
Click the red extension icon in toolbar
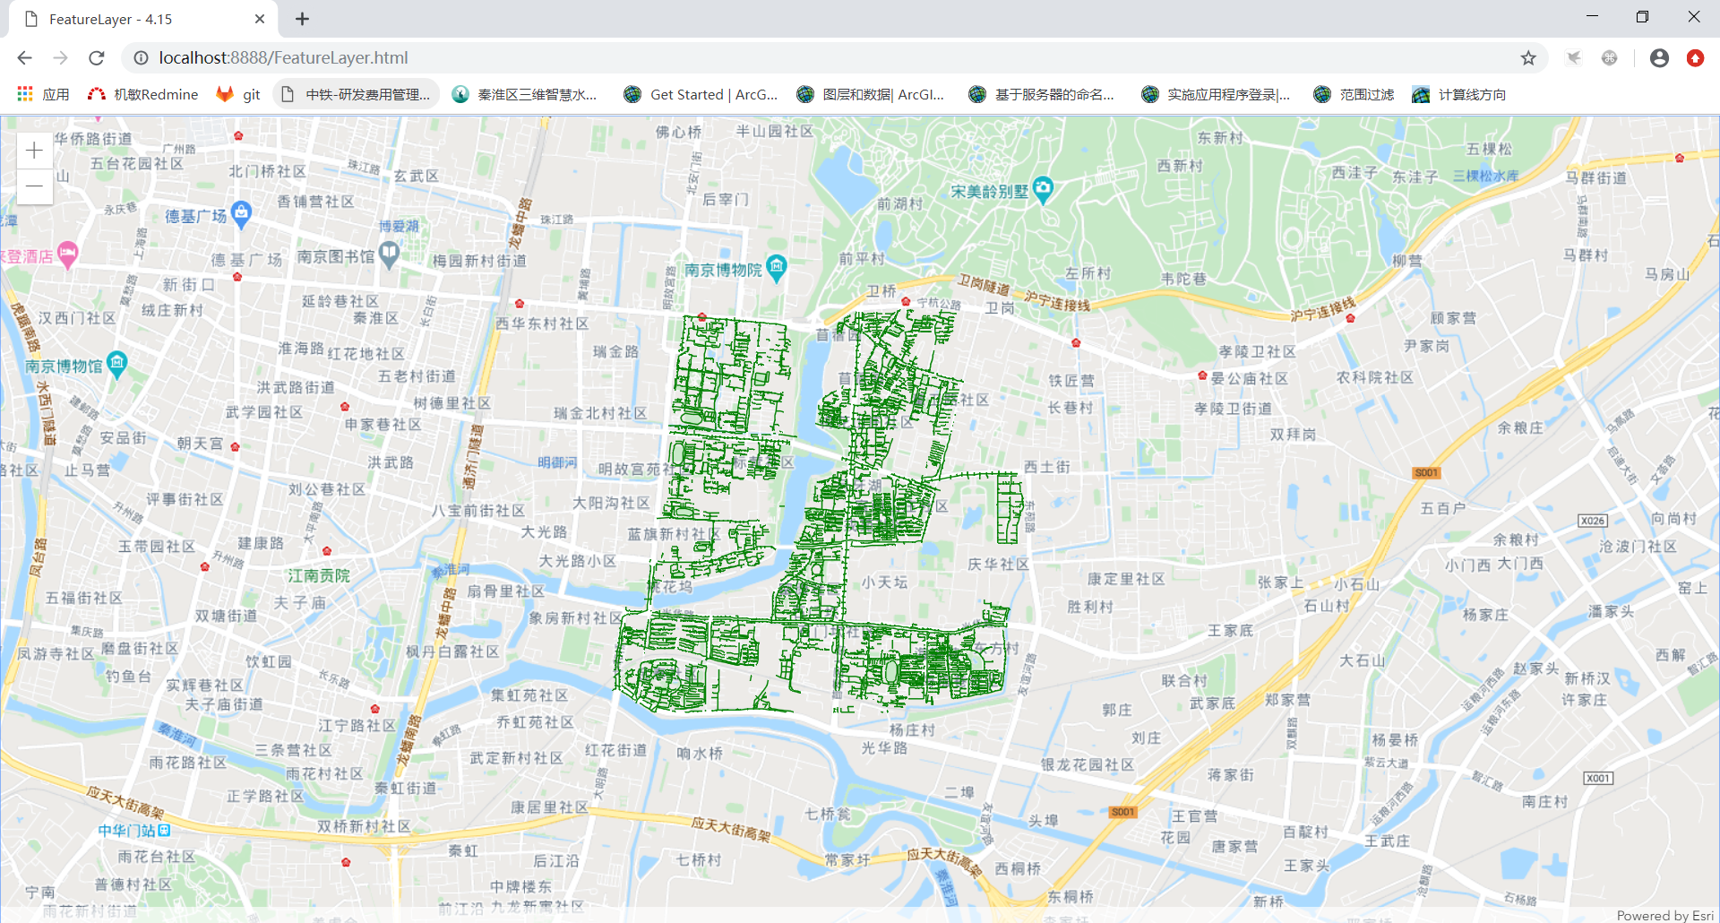pyautogui.click(x=1696, y=57)
